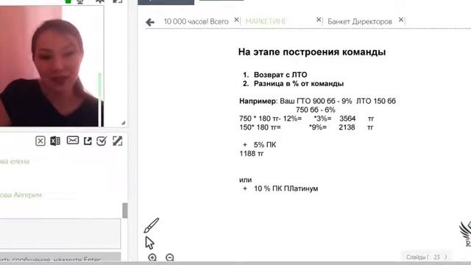Open the Банкет Директоров tab
Screen dimensions: 471x265
360,21
